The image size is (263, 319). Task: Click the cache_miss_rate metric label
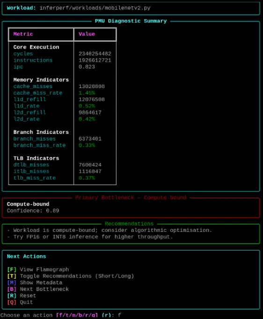[38, 93]
